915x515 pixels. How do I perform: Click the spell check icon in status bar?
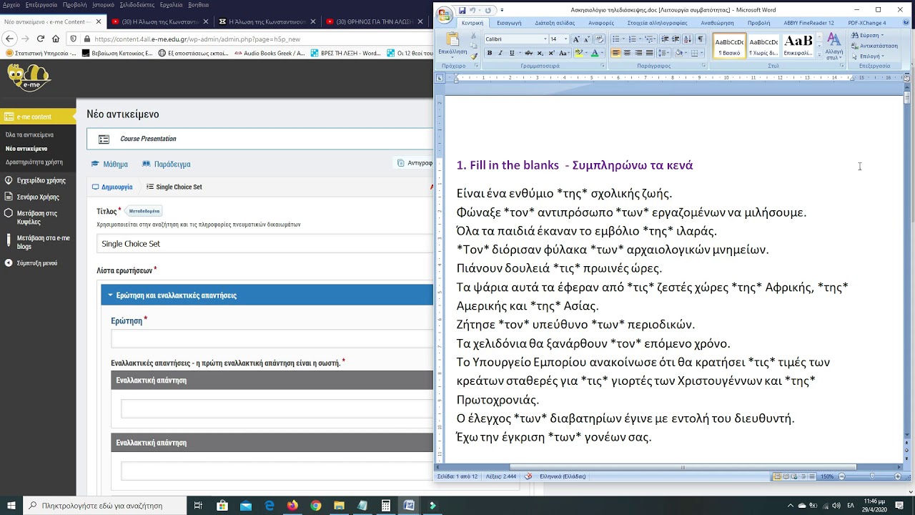click(x=528, y=476)
